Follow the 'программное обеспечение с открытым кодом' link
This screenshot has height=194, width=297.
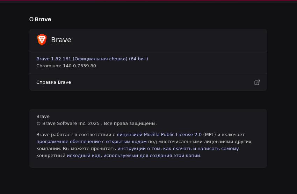tap(91, 141)
